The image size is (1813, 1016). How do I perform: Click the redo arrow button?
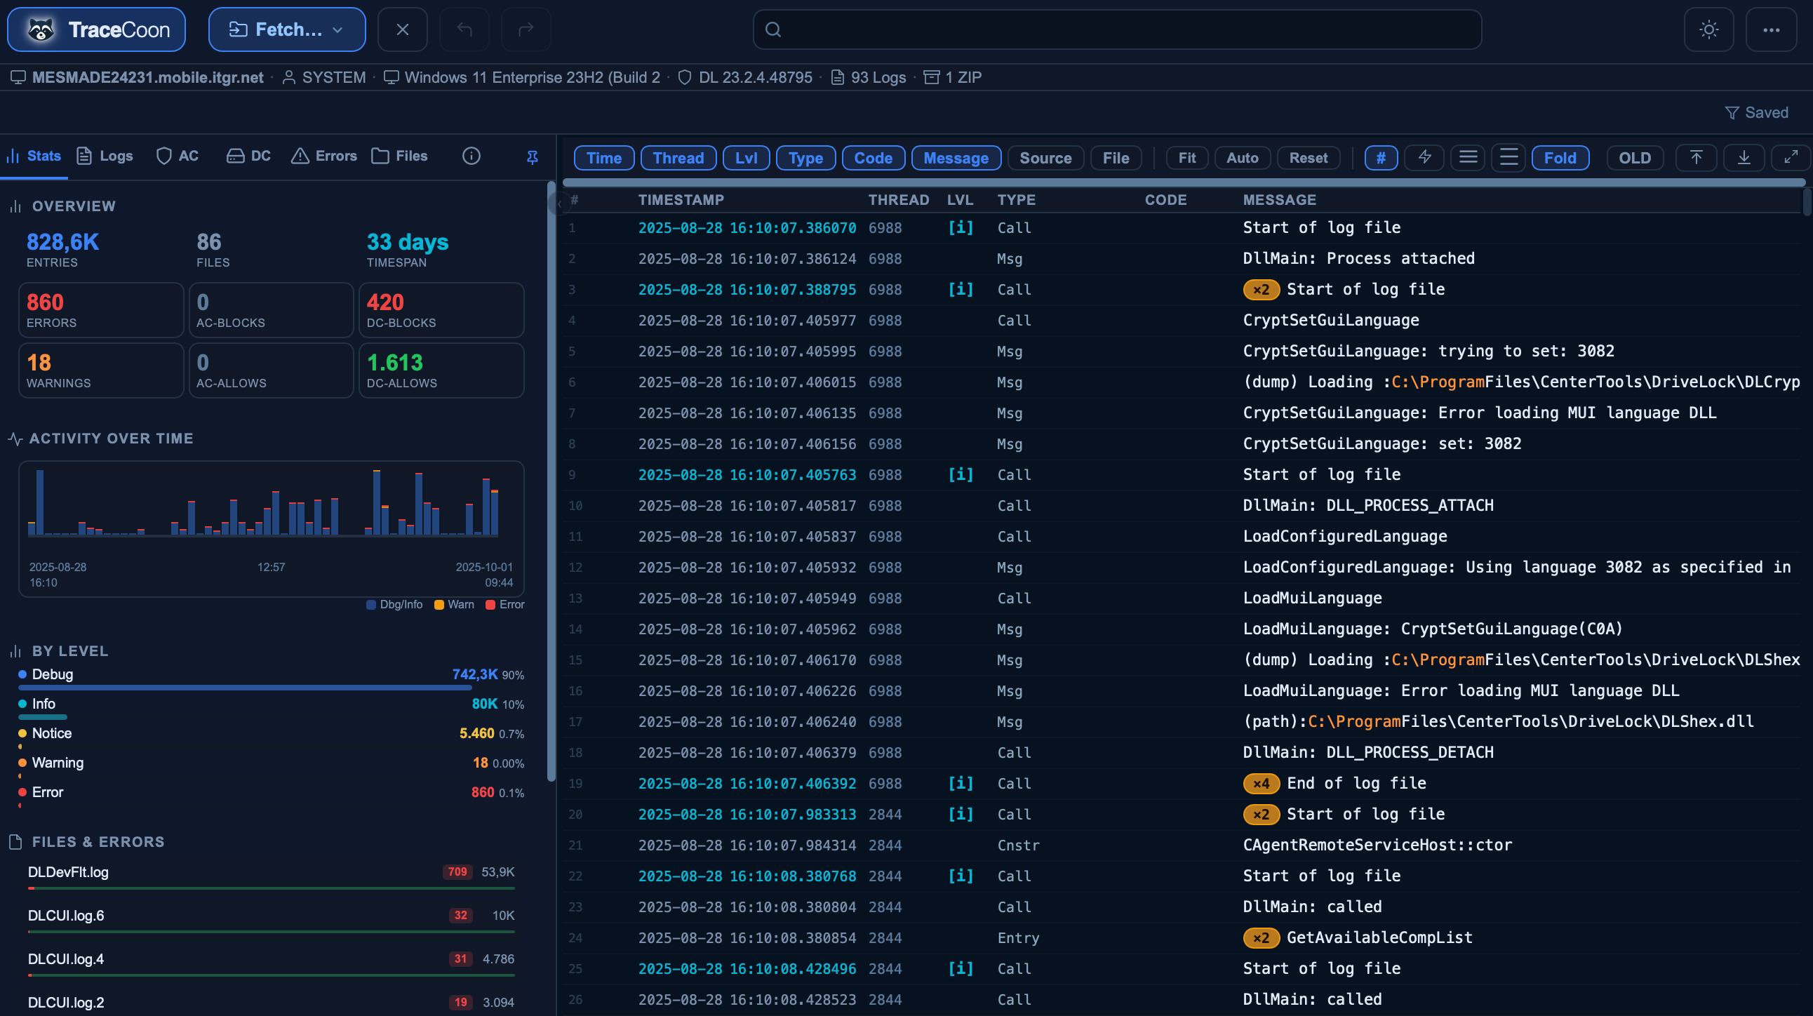click(x=526, y=29)
